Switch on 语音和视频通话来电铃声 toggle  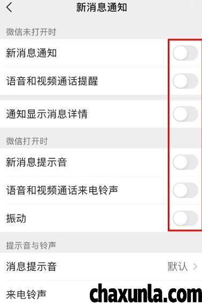click(x=185, y=190)
